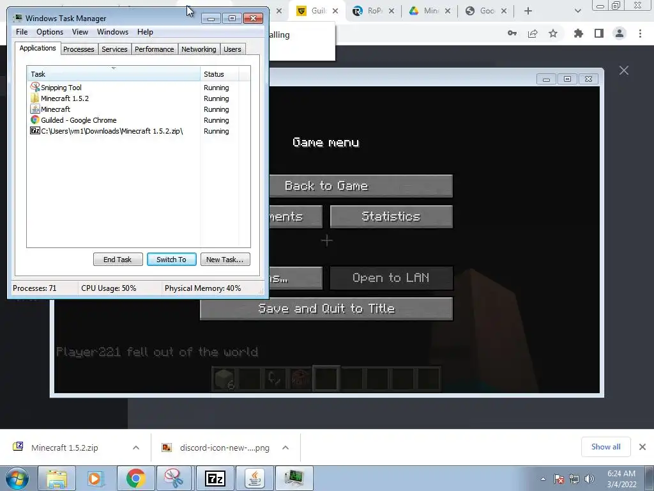Switch to Java Minecraft on taskbar
Image resolution: width=654 pixels, height=491 pixels.
254,478
